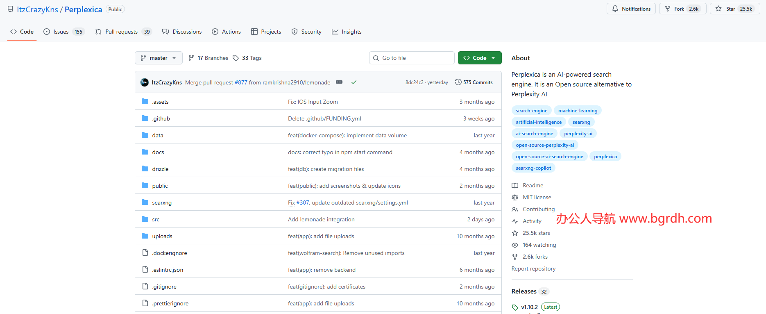Open the src folder
Image resolution: width=766 pixels, height=314 pixels.
click(156, 220)
